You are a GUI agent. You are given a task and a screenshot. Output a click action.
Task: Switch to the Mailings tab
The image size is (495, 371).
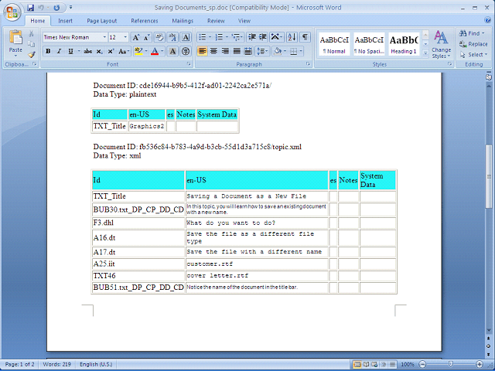[183, 21]
